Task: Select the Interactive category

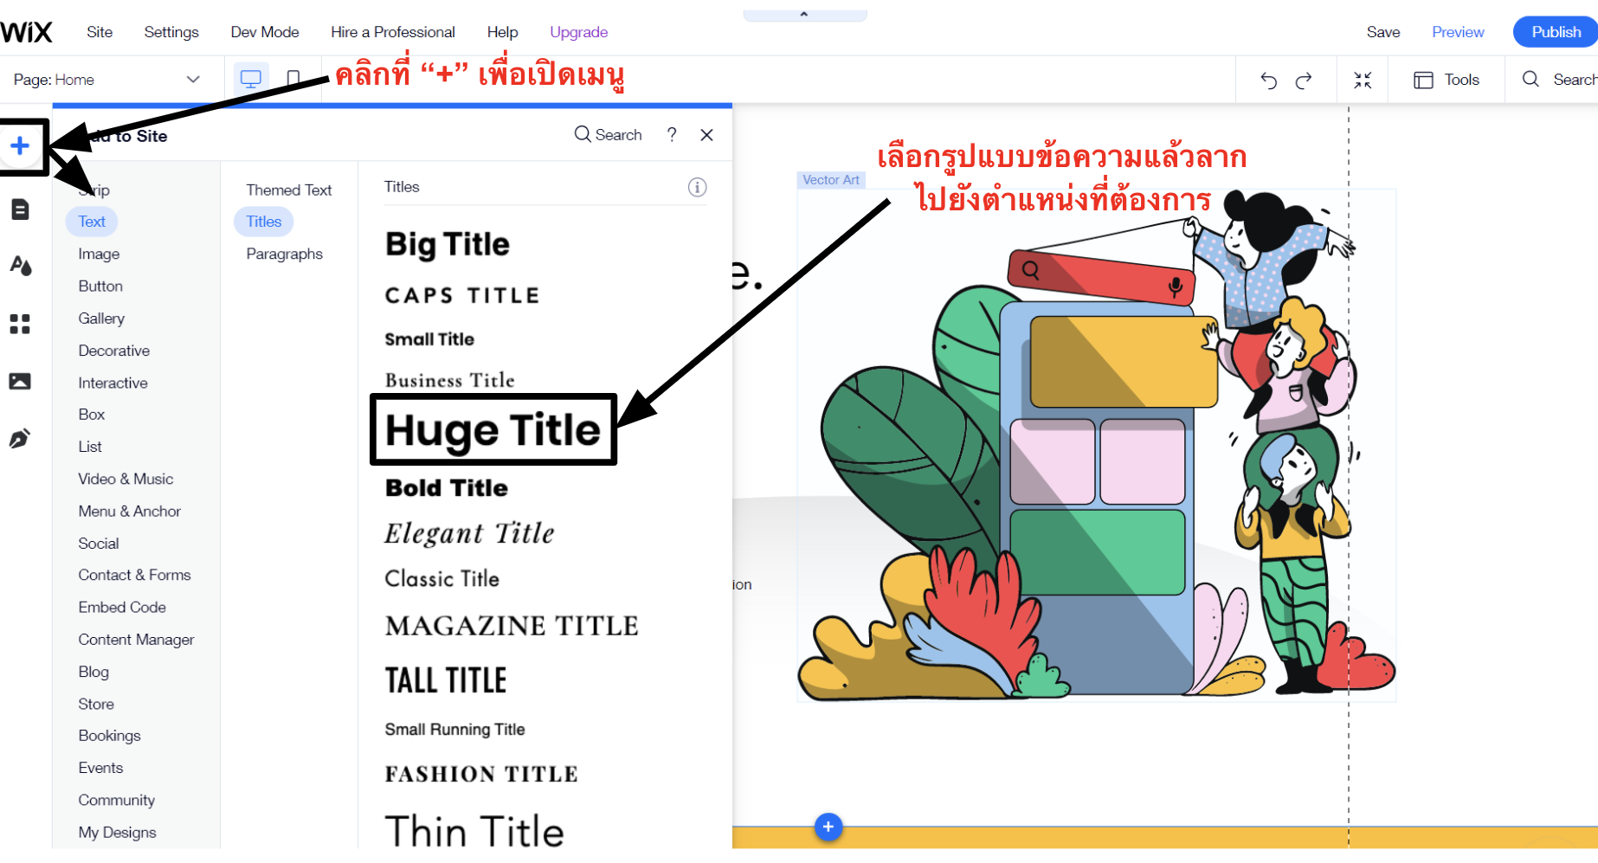Action: (113, 383)
